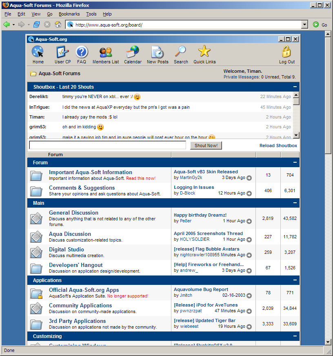Click the Log Out padlock icon
Viewport: 333px width, 356px height.
286,51
